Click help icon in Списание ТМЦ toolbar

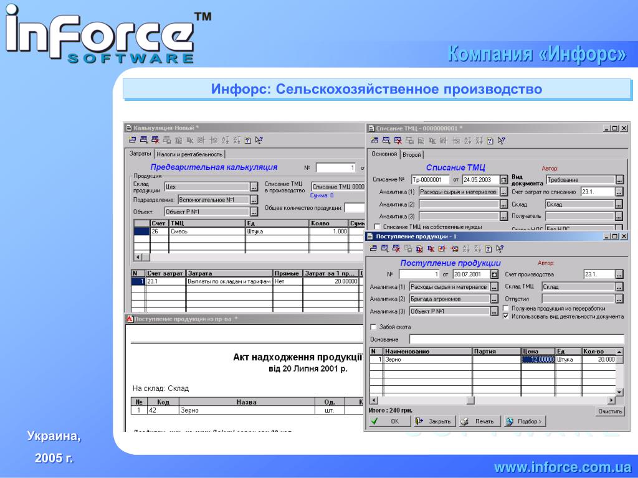tap(490, 141)
